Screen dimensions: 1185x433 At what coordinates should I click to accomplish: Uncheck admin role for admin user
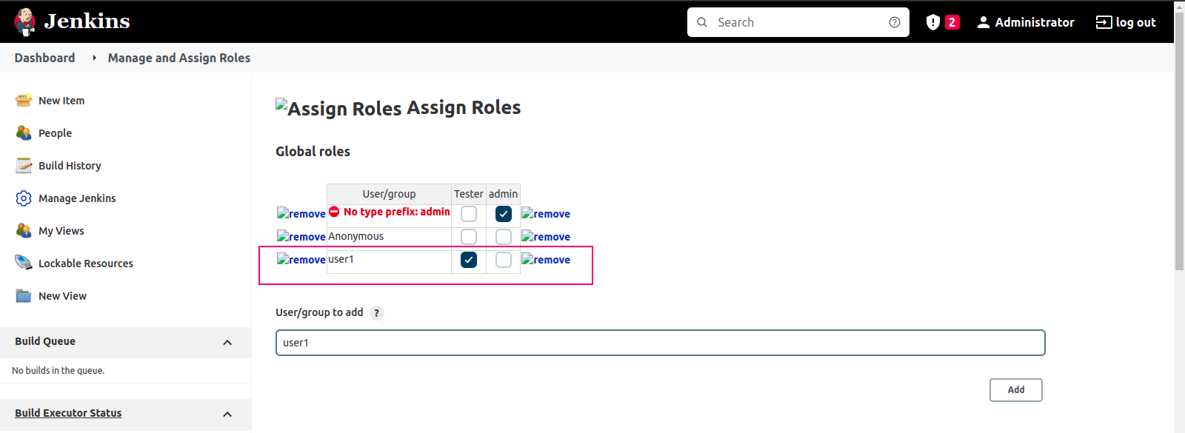tap(504, 214)
